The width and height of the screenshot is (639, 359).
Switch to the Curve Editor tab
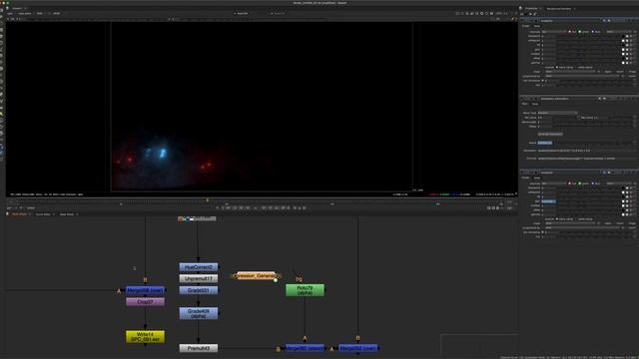point(43,214)
